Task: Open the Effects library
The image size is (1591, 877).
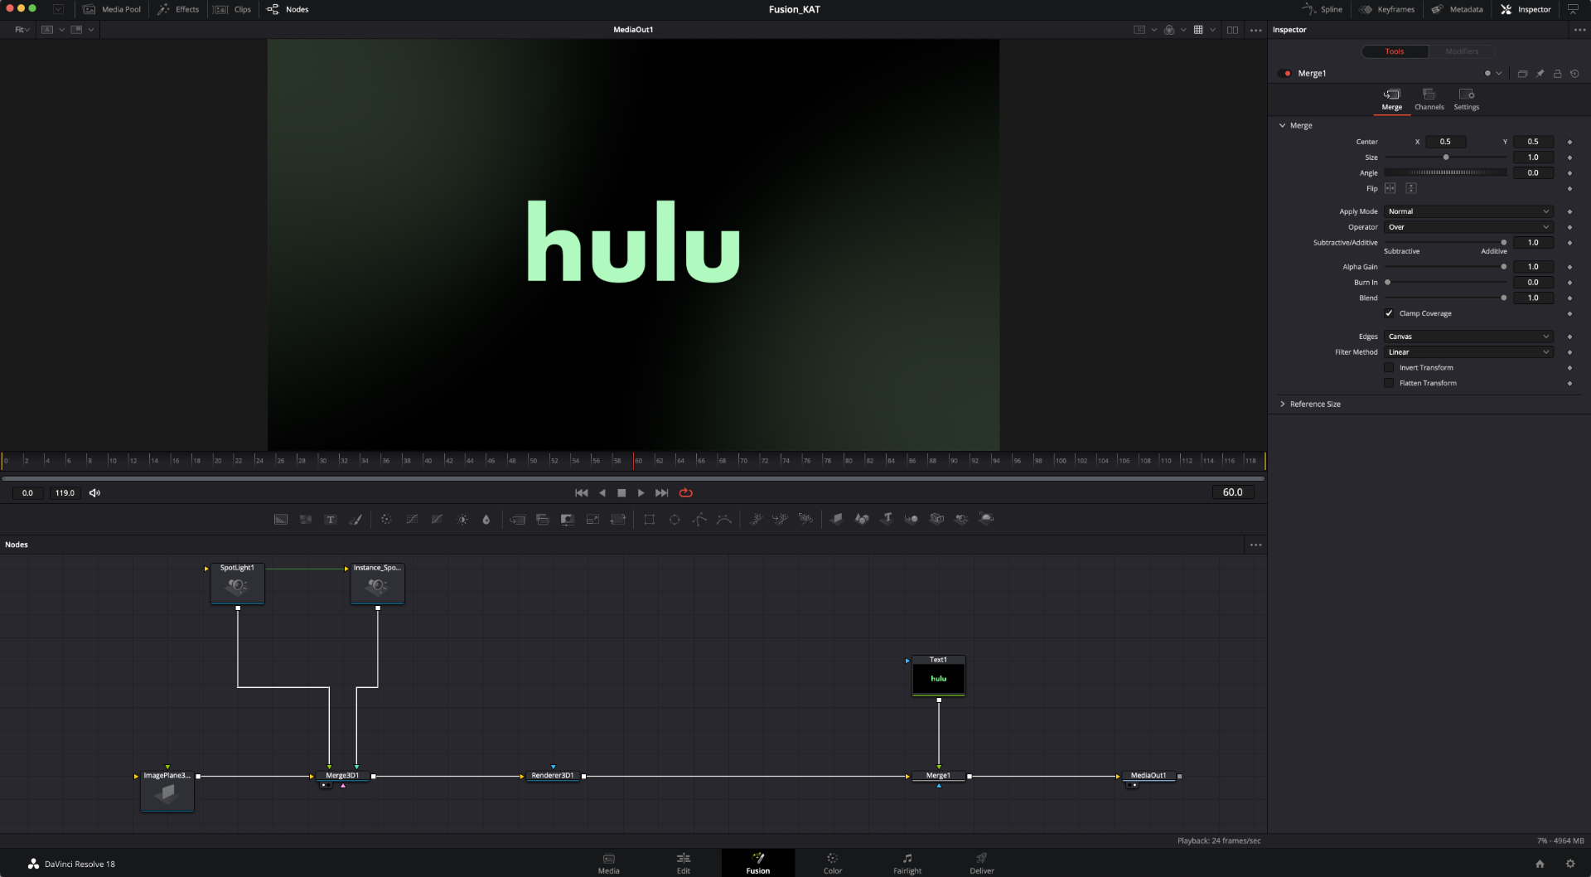Action: [178, 9]
